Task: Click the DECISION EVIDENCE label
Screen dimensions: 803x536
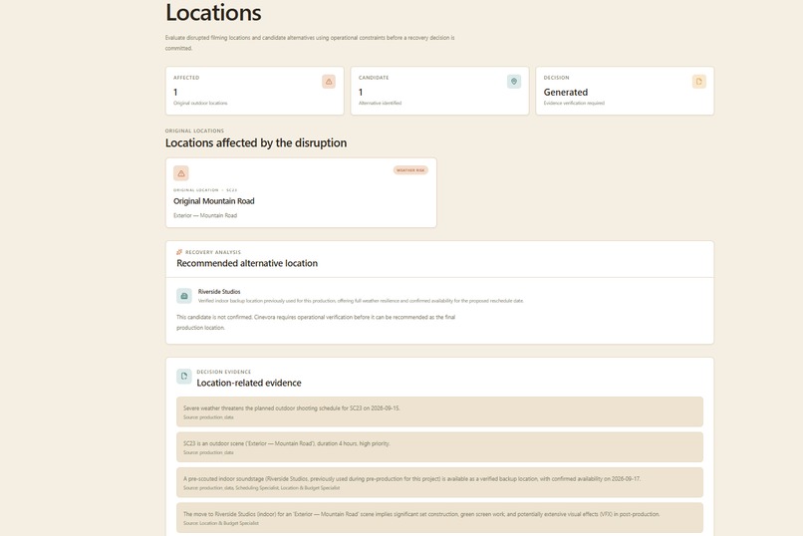Action: point(224,372)
